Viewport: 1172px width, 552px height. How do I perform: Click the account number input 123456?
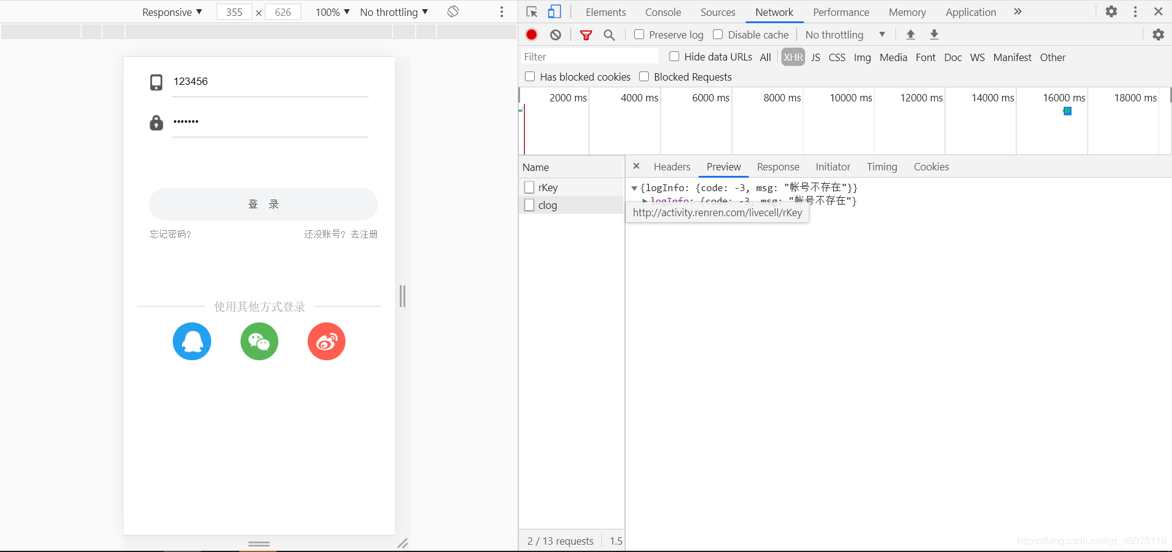click(270, 82)
